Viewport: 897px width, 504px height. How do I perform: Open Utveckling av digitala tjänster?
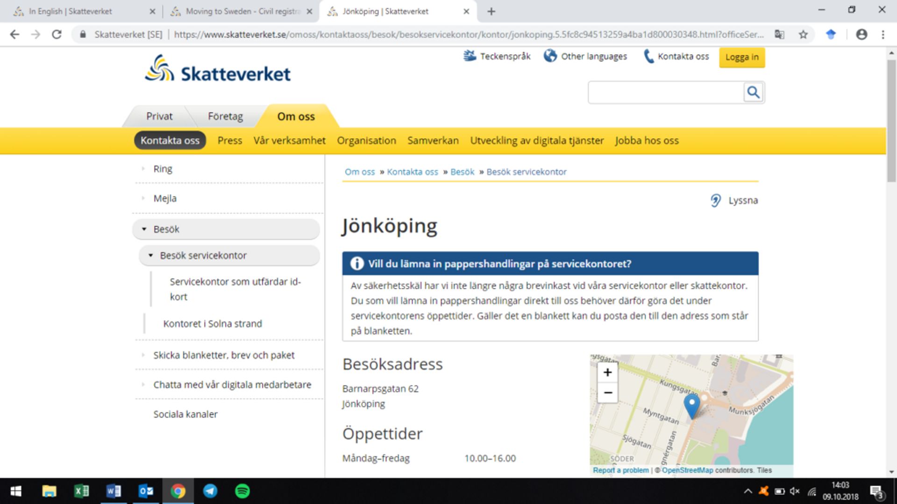(x=537, y=140)
